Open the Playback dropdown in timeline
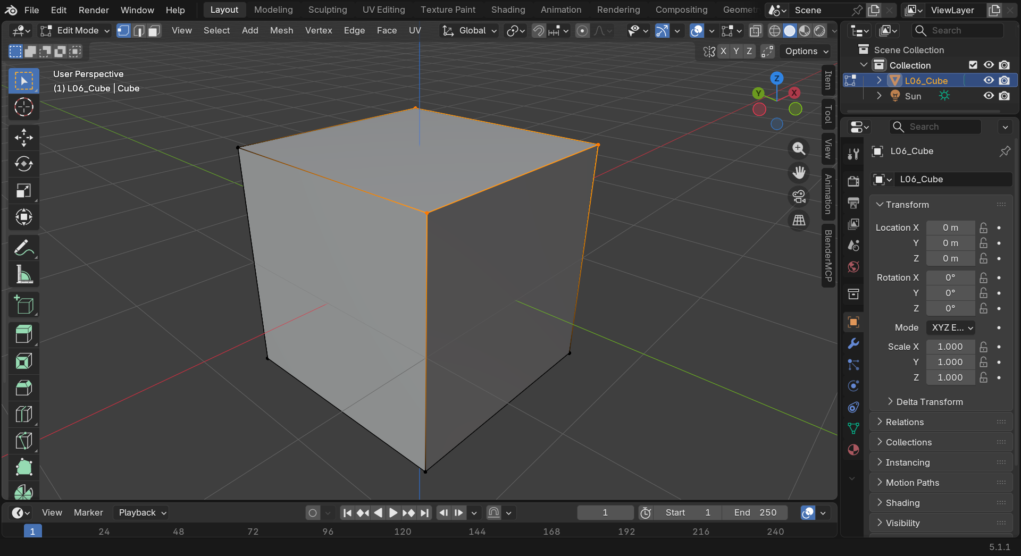 click(x=141, y=512)
